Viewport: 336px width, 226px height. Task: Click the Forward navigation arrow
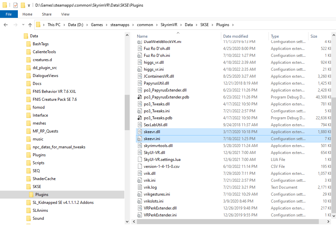[x=16, y=25]
